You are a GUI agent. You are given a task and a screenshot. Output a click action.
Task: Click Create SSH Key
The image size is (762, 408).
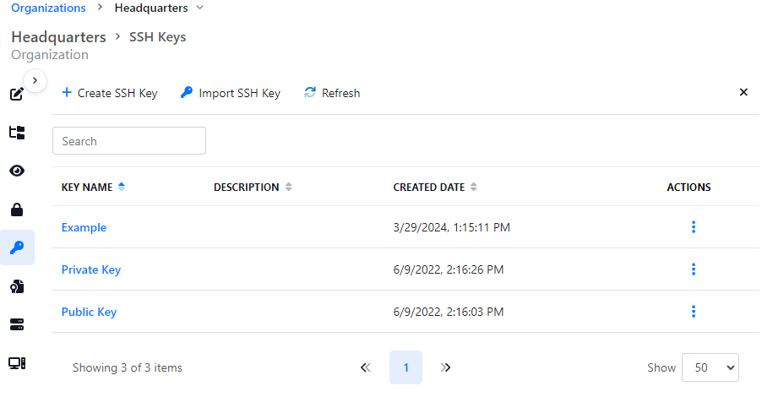110,93
